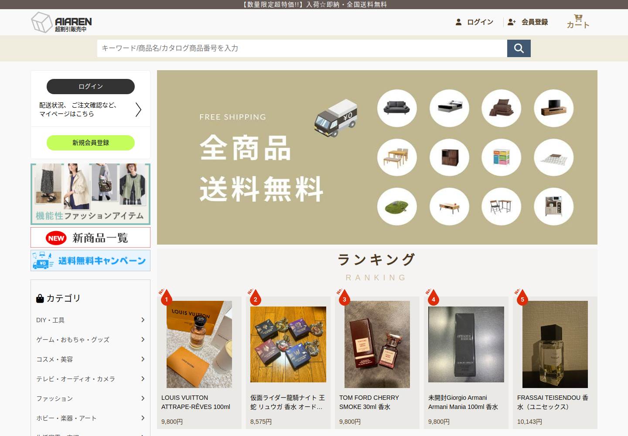Open the 機能性ファッションアイテム banner
This screenshot has height=436, width=628.
91,194
